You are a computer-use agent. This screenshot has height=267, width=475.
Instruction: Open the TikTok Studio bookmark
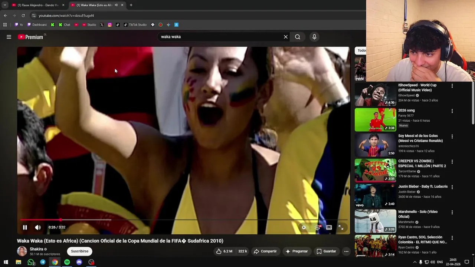[x=135, y=25]
